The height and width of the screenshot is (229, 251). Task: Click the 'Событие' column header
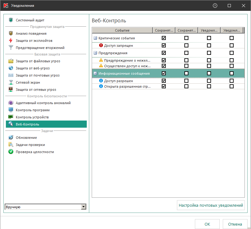pos(122,30)
